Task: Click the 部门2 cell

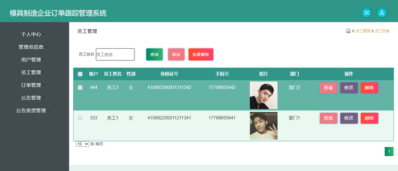Action: [294, 87]
